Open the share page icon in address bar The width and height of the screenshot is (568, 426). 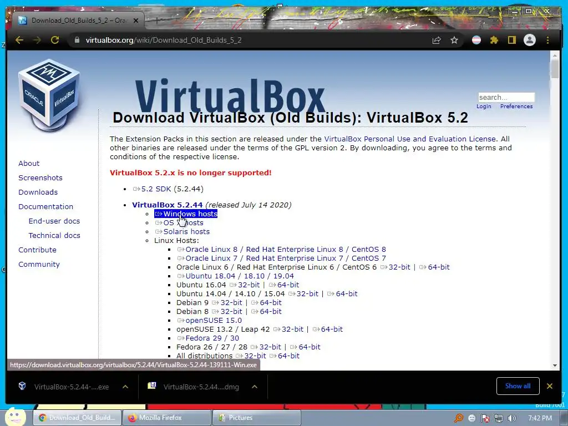click(x=437, y=40)
